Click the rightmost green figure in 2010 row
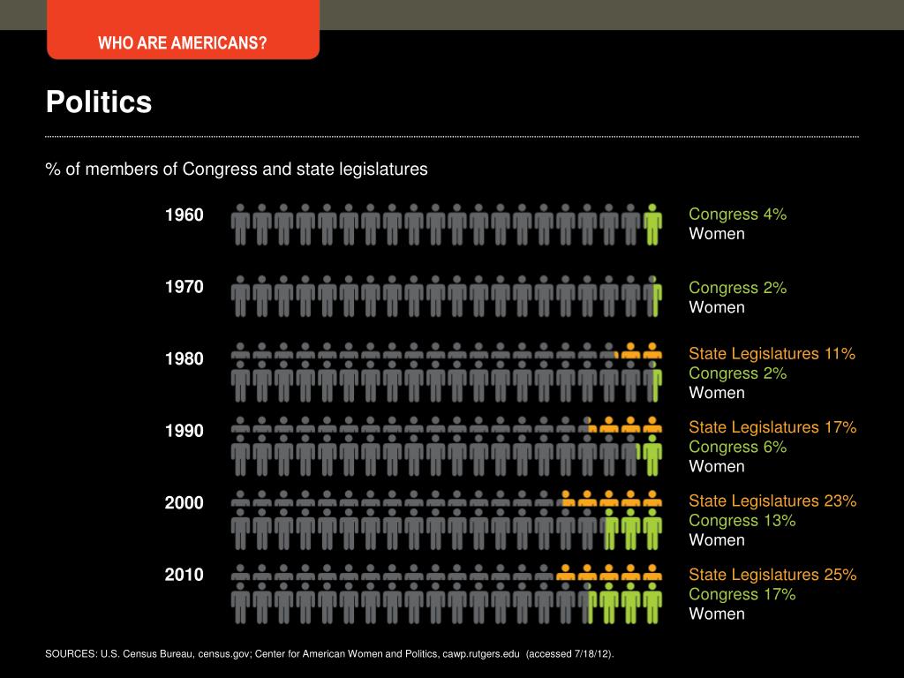Screen dimensions: 904x678 [652, 602]
